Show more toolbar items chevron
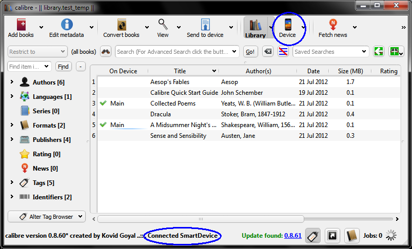This screenshot has width=412, height=249. coord(404,27)
